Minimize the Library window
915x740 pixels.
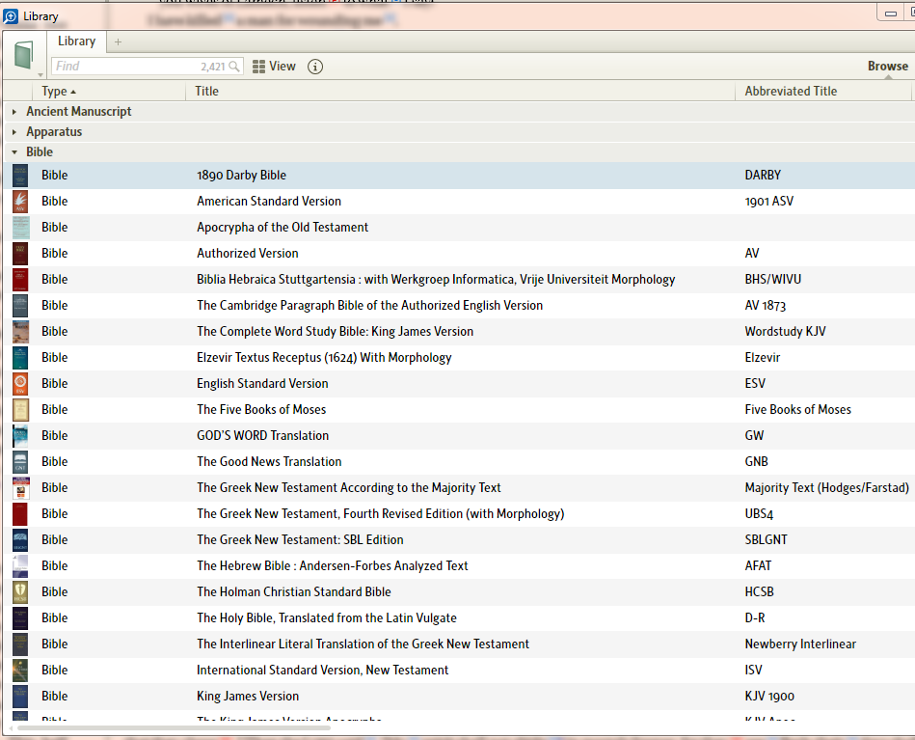tap(891, 13)
